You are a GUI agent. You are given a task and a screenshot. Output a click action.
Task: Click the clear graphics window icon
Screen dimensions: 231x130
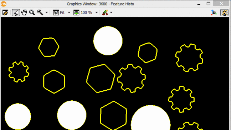click(5, 12)
